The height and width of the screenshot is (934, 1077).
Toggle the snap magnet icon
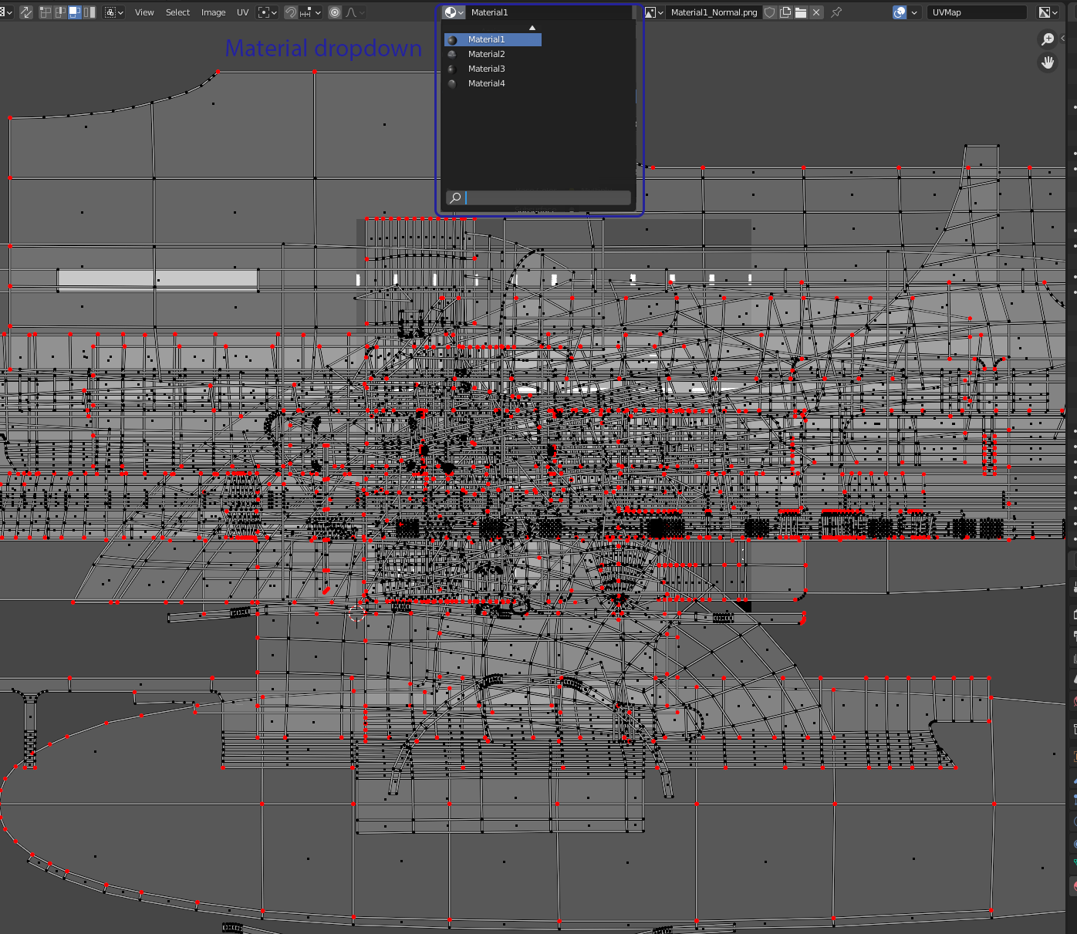pyautogui.click(x=291, y=12)
